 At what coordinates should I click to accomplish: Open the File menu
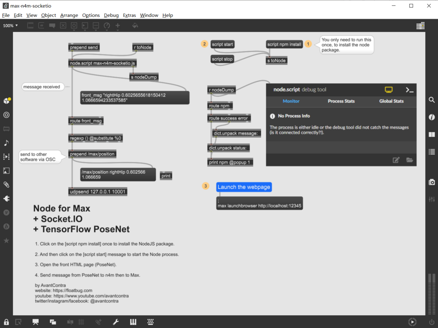[x=6, y=15]
